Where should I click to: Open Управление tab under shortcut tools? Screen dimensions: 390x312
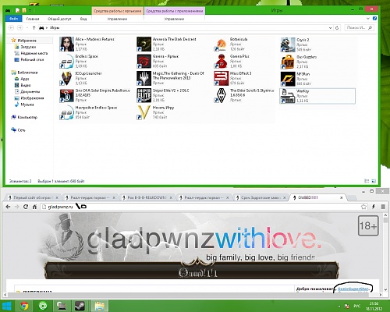117,19
